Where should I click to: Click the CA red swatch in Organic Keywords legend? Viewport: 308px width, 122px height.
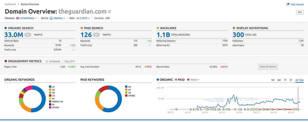(50, 96)
